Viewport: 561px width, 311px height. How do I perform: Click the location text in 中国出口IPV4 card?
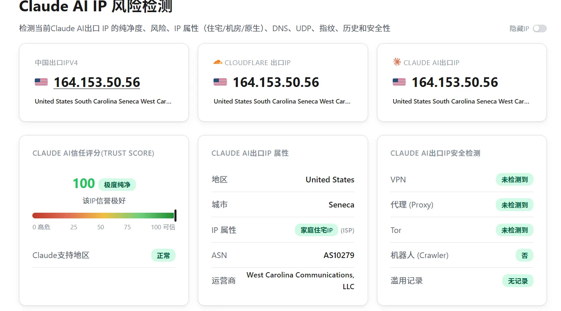[103, 102]
